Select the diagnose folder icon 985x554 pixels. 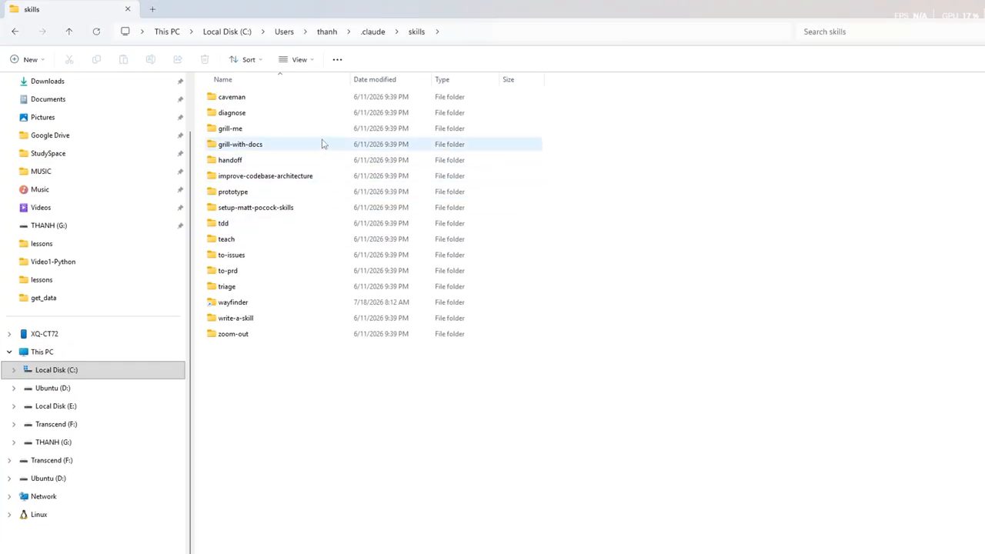tap(212, 112)
